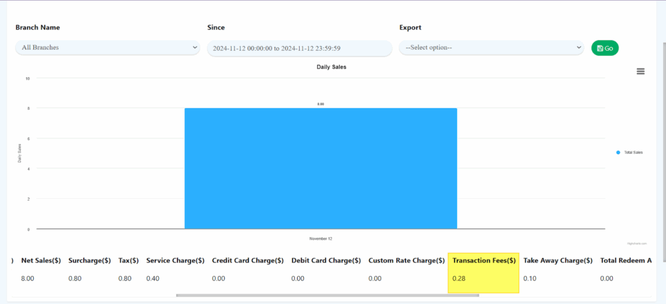Click the 0.28 transaction fees value
The image size is (666, 304).
click(459, 279)
